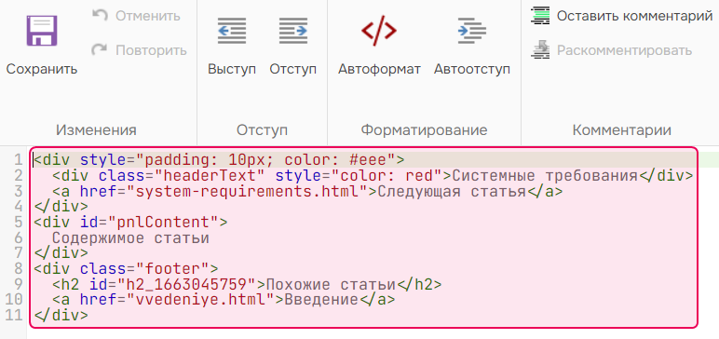719x339 pixels.
Task: Click the Оставить комментарий green lines icon
Action: (540, 15)
